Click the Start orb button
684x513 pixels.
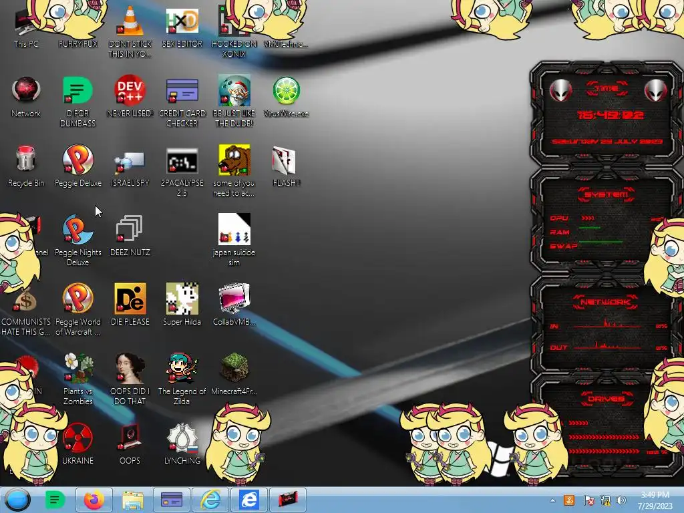click(x=17, y=500)
